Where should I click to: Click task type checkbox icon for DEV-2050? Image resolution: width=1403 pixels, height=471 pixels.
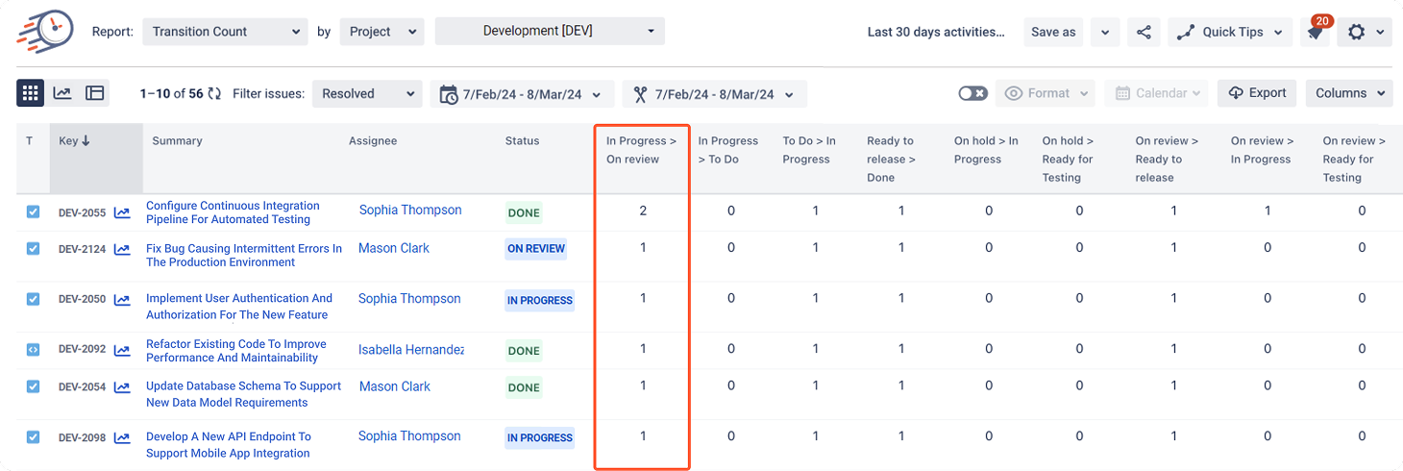click(33, 299)
